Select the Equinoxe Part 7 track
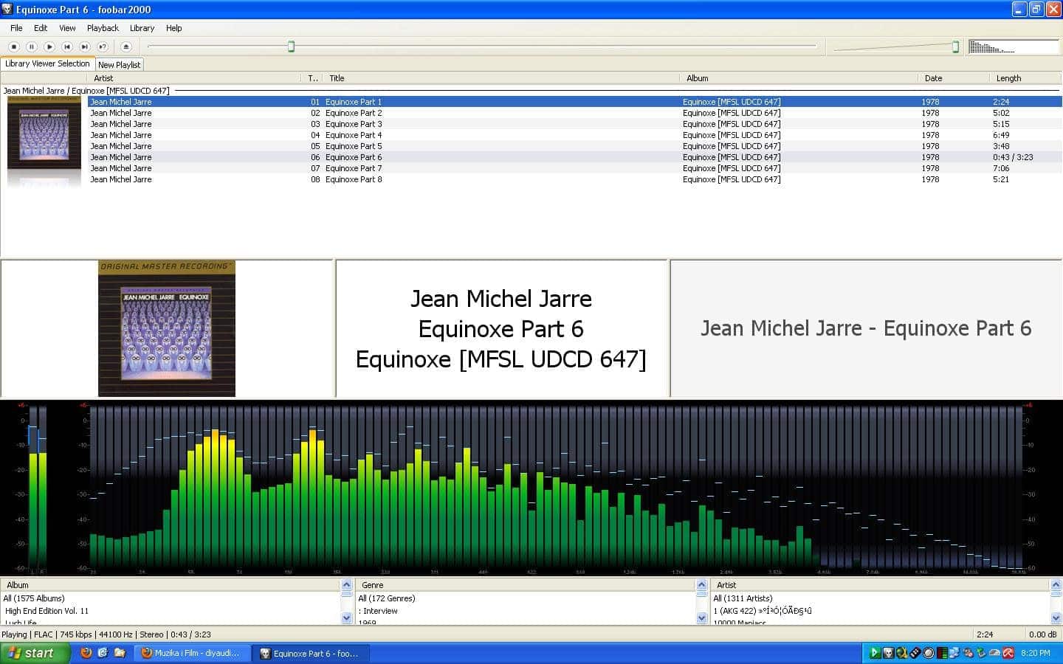This screenshot has height=664, width=1063. click(x=574, y=168)
